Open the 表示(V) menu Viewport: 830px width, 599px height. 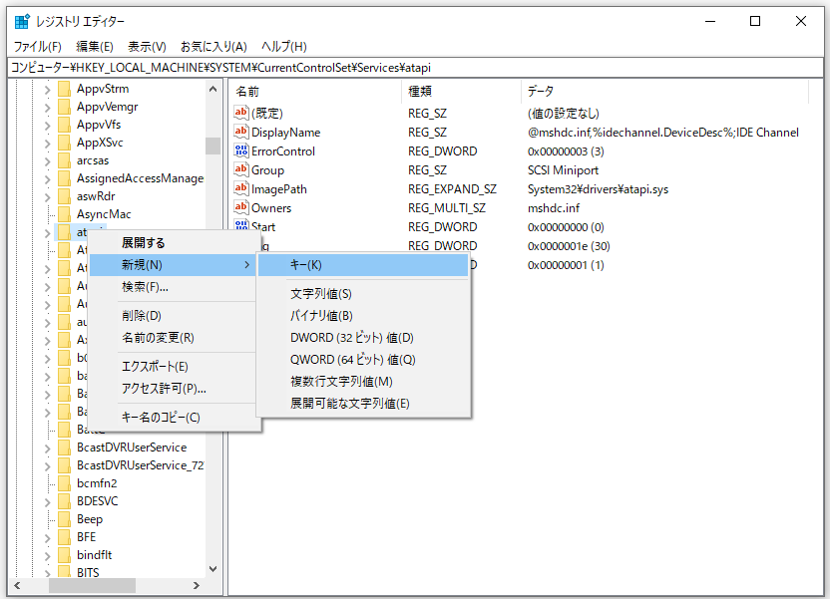pyautogui.click(x=144, y=46)
